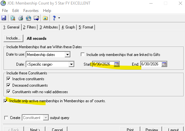Toggle Include only memberships linked to Gifts

click(83, 55)
